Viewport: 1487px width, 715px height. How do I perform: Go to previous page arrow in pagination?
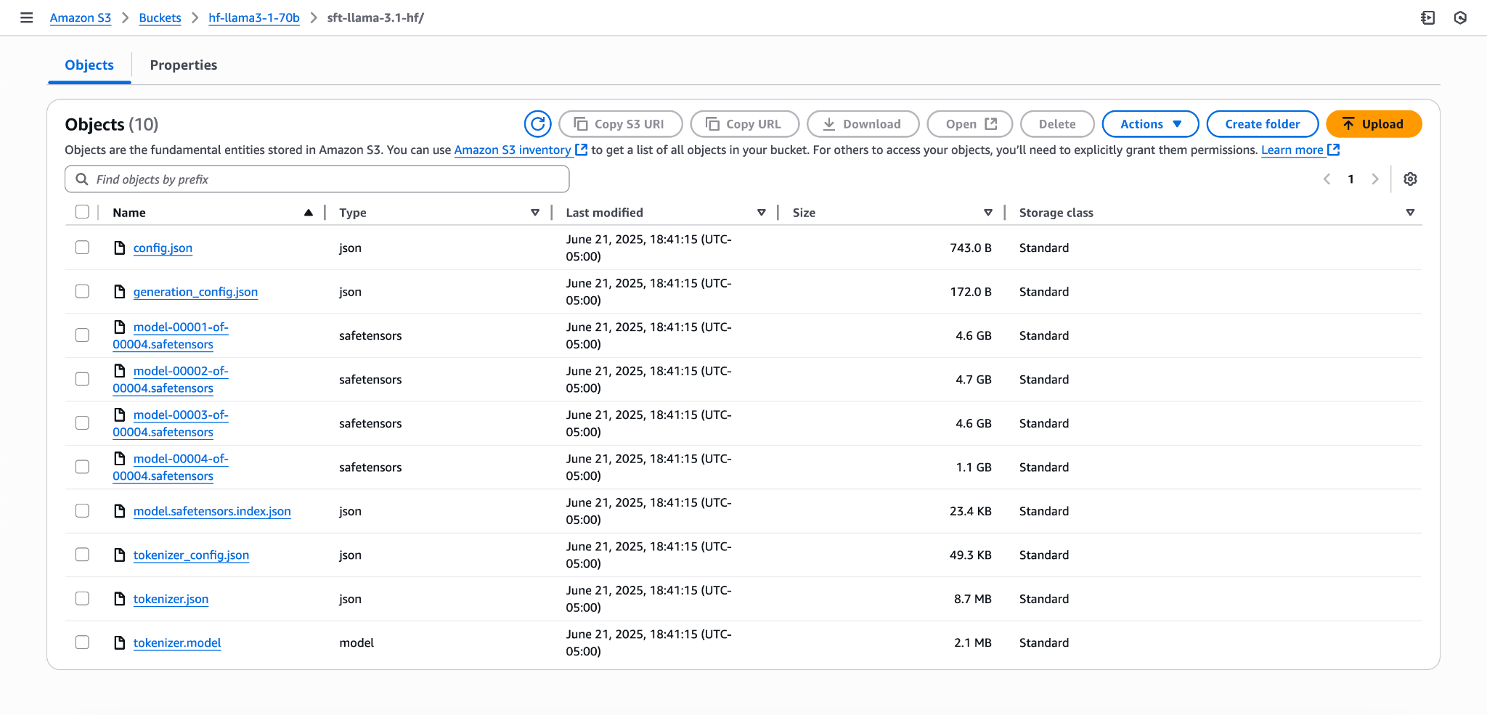(x=1327, y=179)
